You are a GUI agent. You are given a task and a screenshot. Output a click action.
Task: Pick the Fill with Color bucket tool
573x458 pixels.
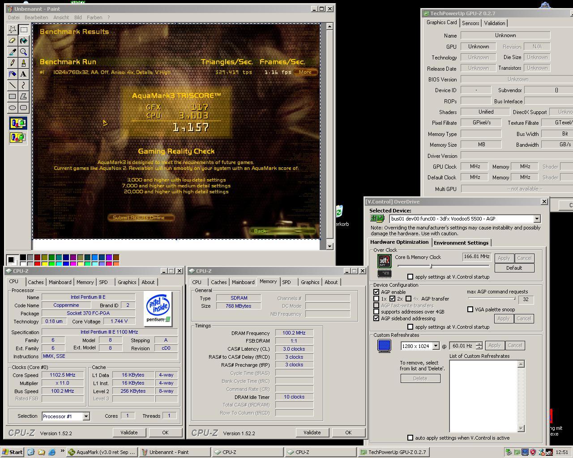(x=24, y=41)
